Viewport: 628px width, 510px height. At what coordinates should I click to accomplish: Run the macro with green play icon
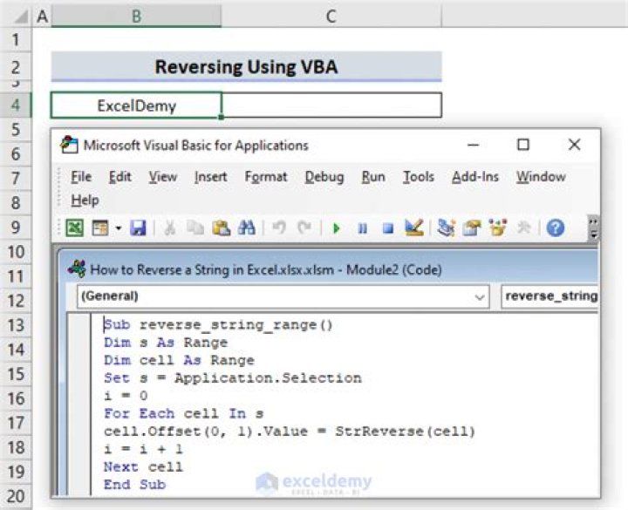[337, 228]
